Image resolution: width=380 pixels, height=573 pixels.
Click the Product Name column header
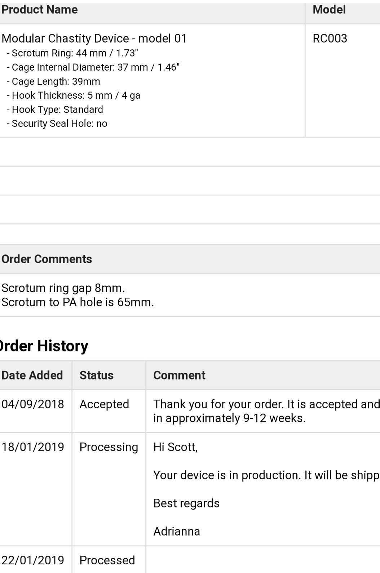pyautogui.click(x=40, y=10)
